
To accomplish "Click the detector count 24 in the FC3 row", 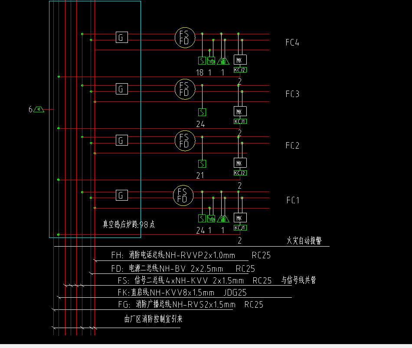I will 200,124.
